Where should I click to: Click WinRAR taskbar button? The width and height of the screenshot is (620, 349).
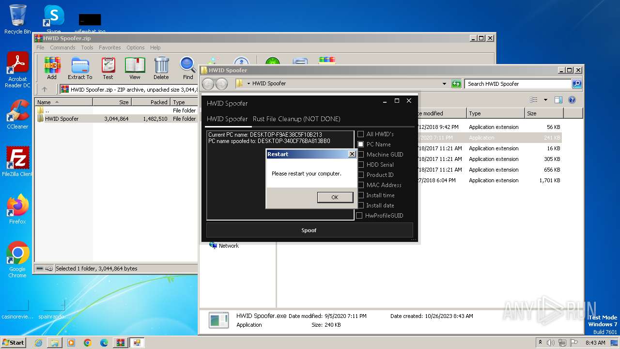[120, 343]
